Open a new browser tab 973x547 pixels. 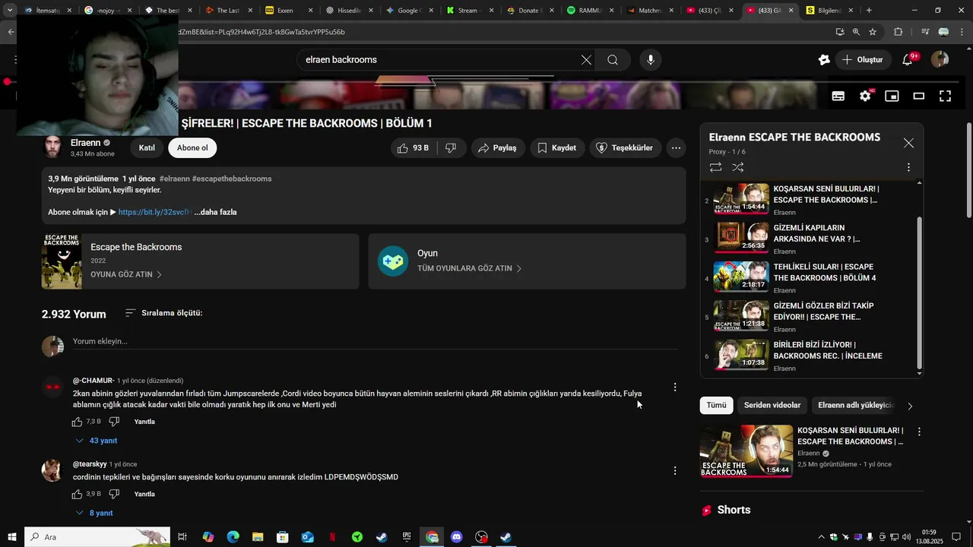(869, 11)
